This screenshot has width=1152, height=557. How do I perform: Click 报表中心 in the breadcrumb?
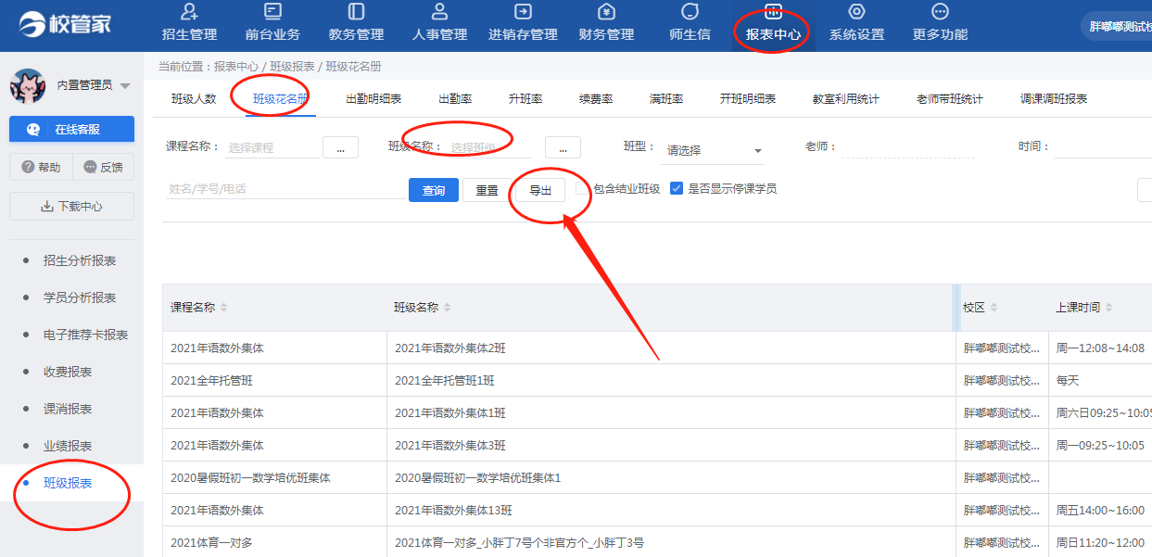click(x=236, y=67)
